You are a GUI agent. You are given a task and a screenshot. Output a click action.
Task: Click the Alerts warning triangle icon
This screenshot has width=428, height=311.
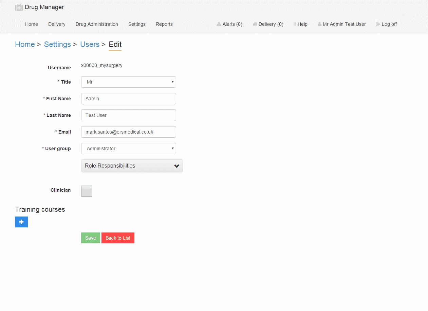(219, 24)
